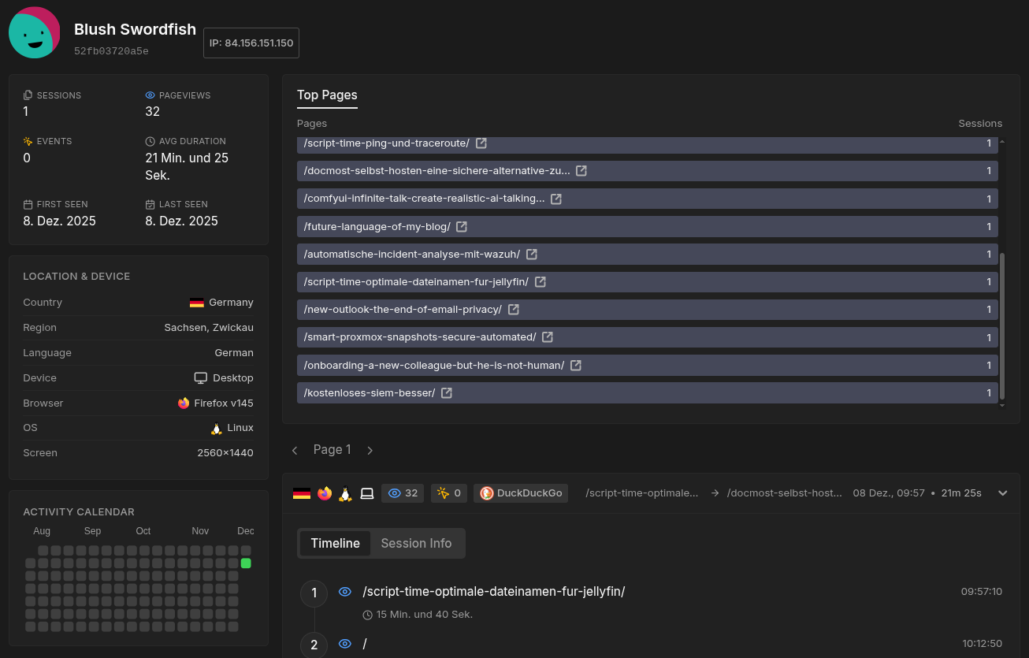
Task: Open external link for /script-time-ping-und-traceroute/
Action: click(481, 143)
